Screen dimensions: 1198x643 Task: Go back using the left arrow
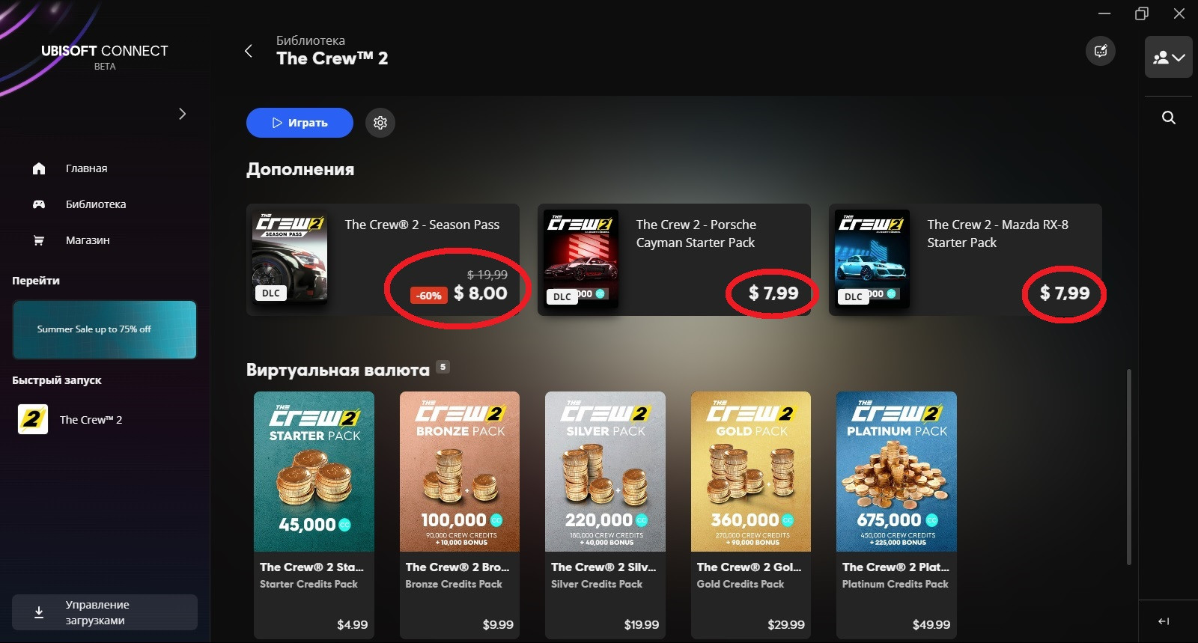249,51
